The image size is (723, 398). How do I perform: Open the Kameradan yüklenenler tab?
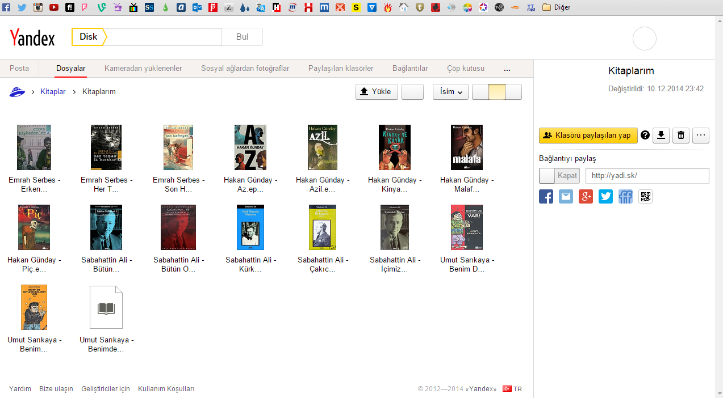coord(143,68)
